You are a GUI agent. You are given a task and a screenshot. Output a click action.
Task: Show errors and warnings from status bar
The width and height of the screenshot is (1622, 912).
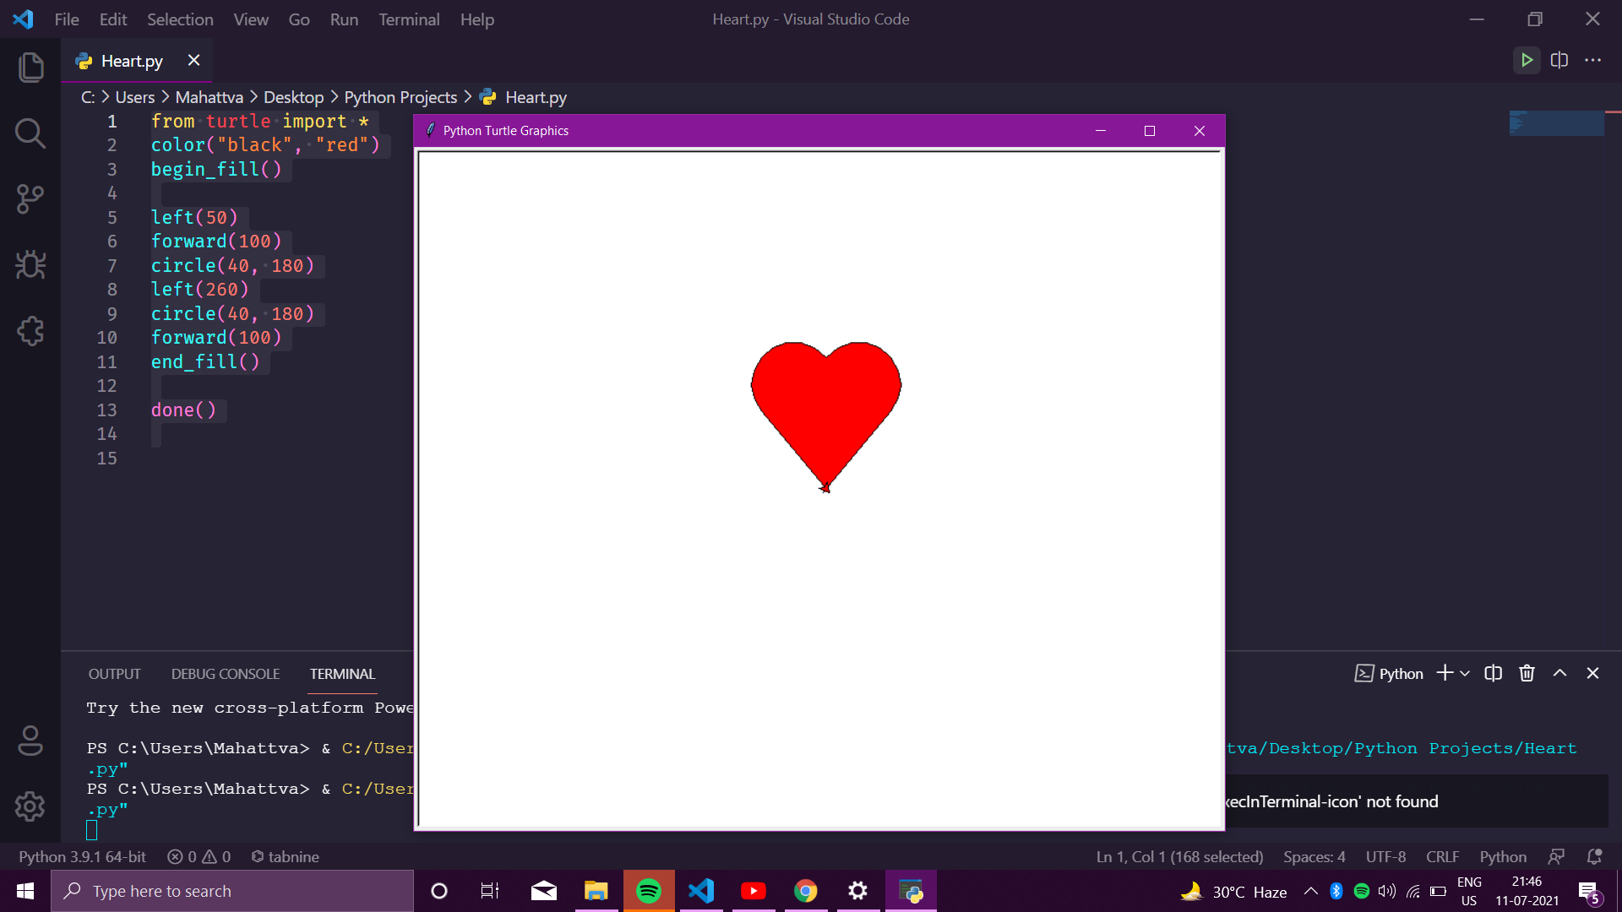click(199, 856)
